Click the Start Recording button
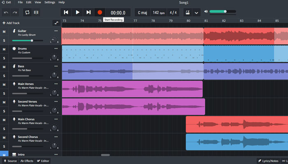The image size is (288, 164). pos(100,13)
